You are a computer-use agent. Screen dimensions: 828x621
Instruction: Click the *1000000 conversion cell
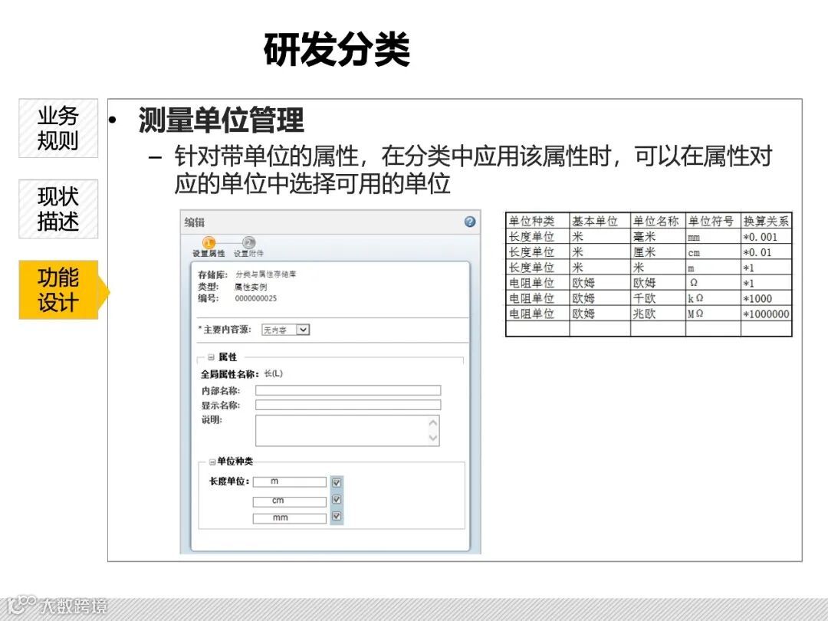(766, 314)
